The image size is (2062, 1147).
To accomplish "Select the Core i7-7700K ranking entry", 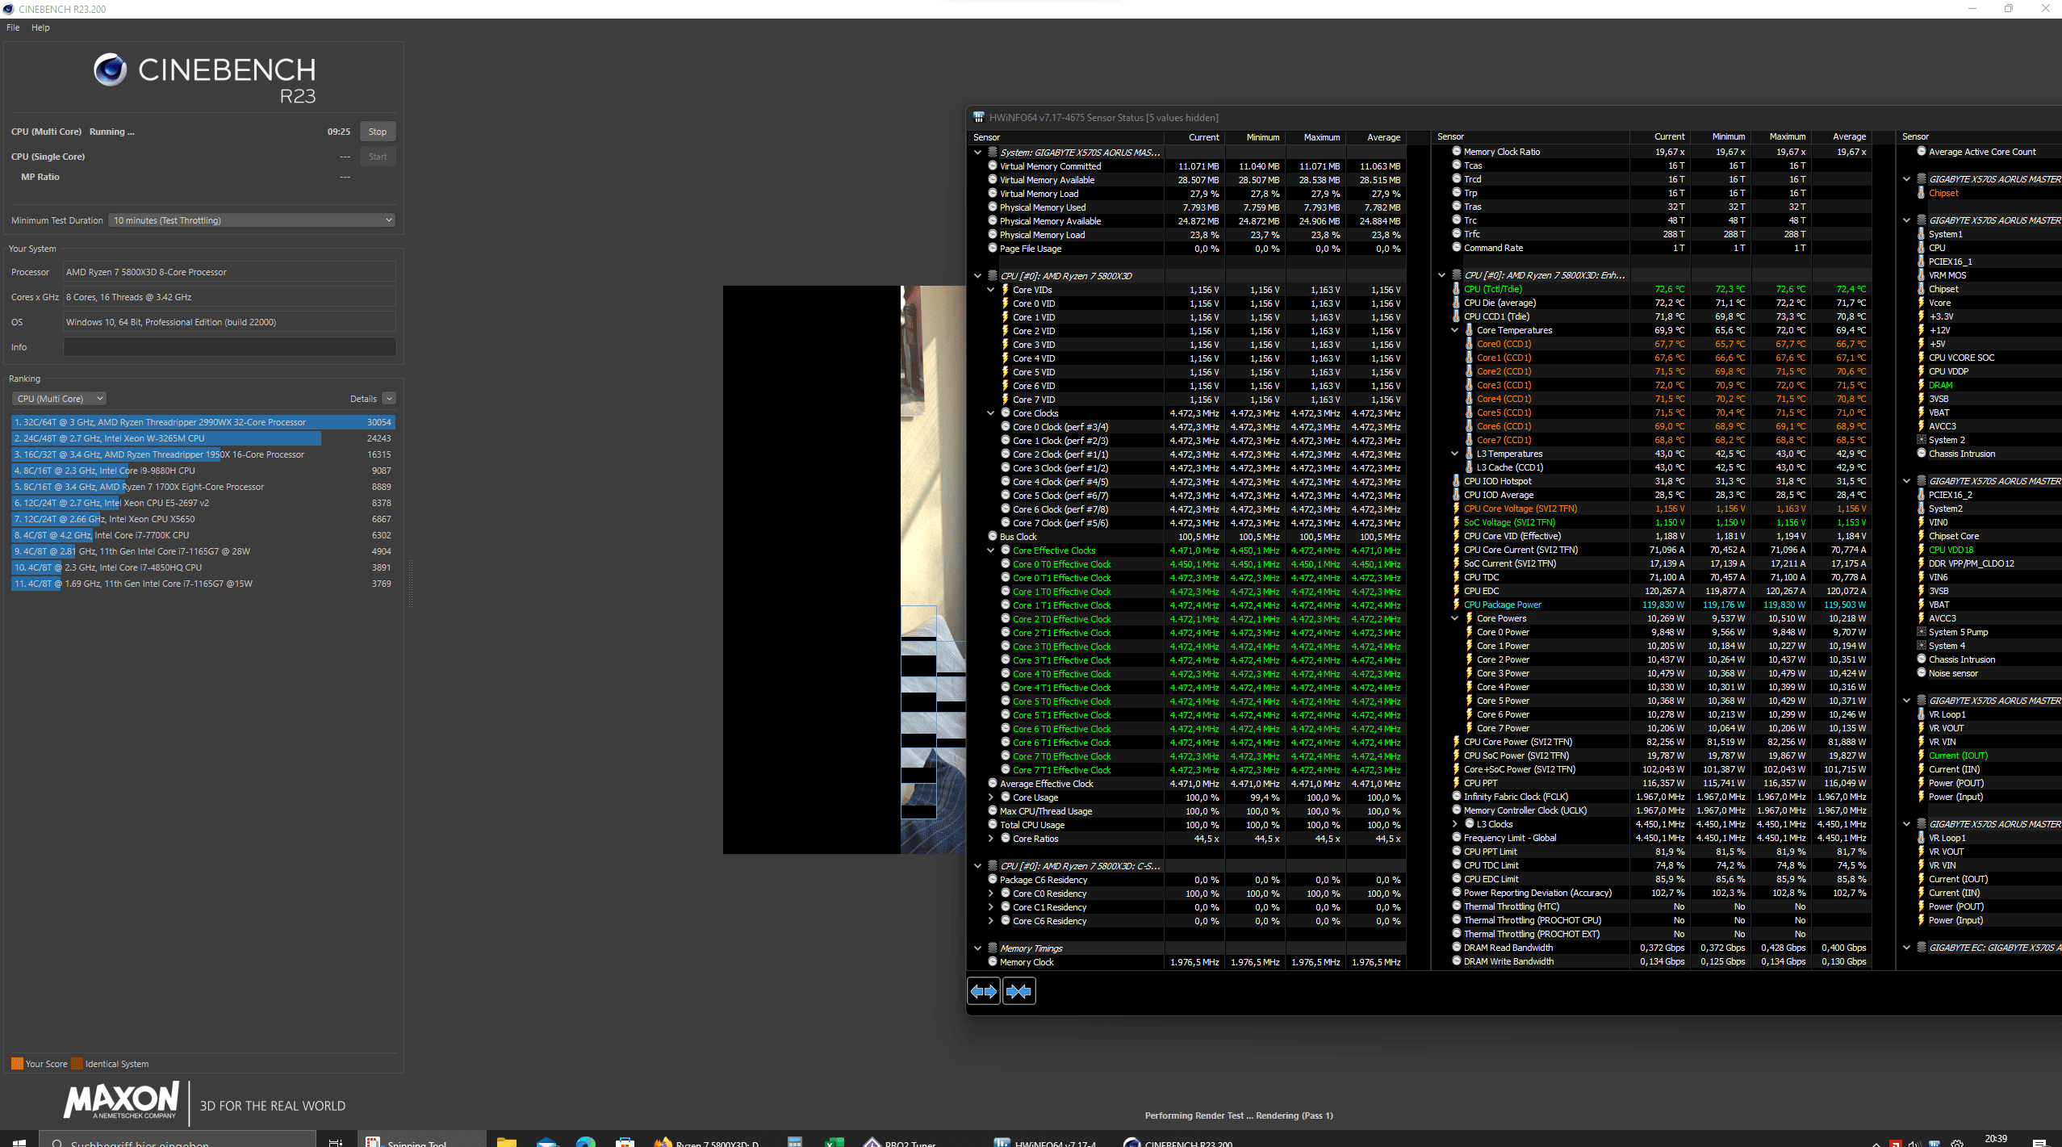I will coord(203,535).
